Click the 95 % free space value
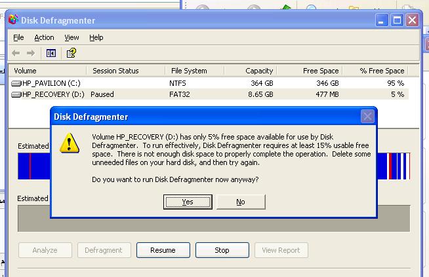This screenshot has width=429, height=277. [396, 83]
